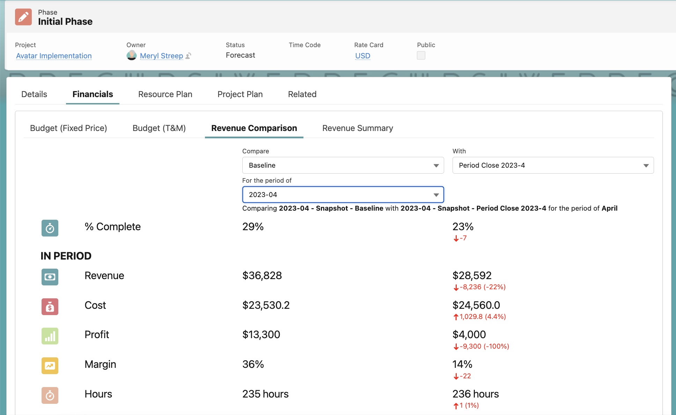Click the follow icon next to Meryl Streep
This screenshot has width=676, height=415.
(x=188, y=56)
